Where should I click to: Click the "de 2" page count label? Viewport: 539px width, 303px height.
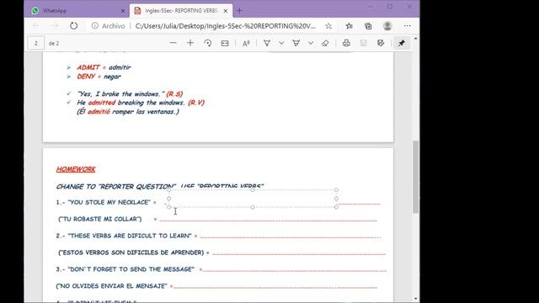[x=54, y=43]
